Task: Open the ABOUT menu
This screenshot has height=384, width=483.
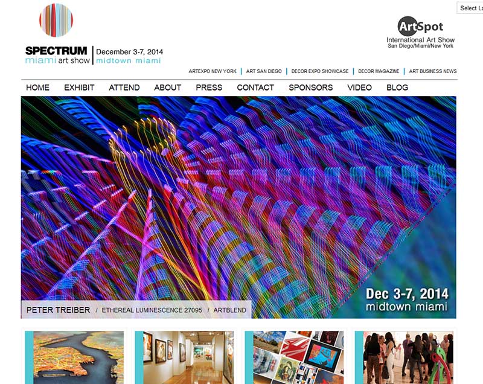Action: pyautogui.click(x=168, y=88)
